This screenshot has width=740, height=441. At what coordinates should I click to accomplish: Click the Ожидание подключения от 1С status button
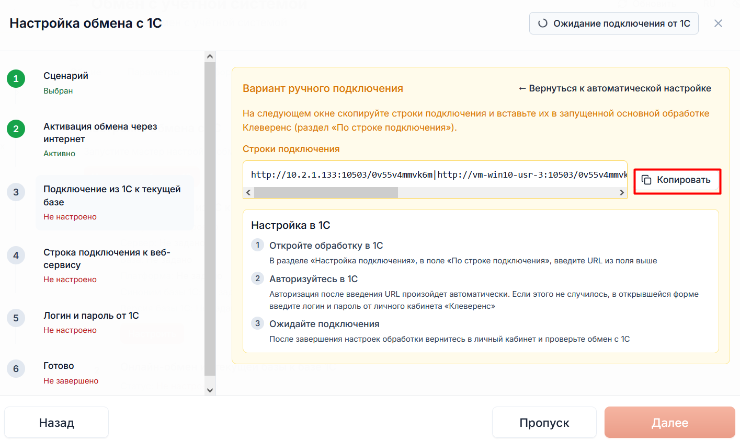coord(614,24)
